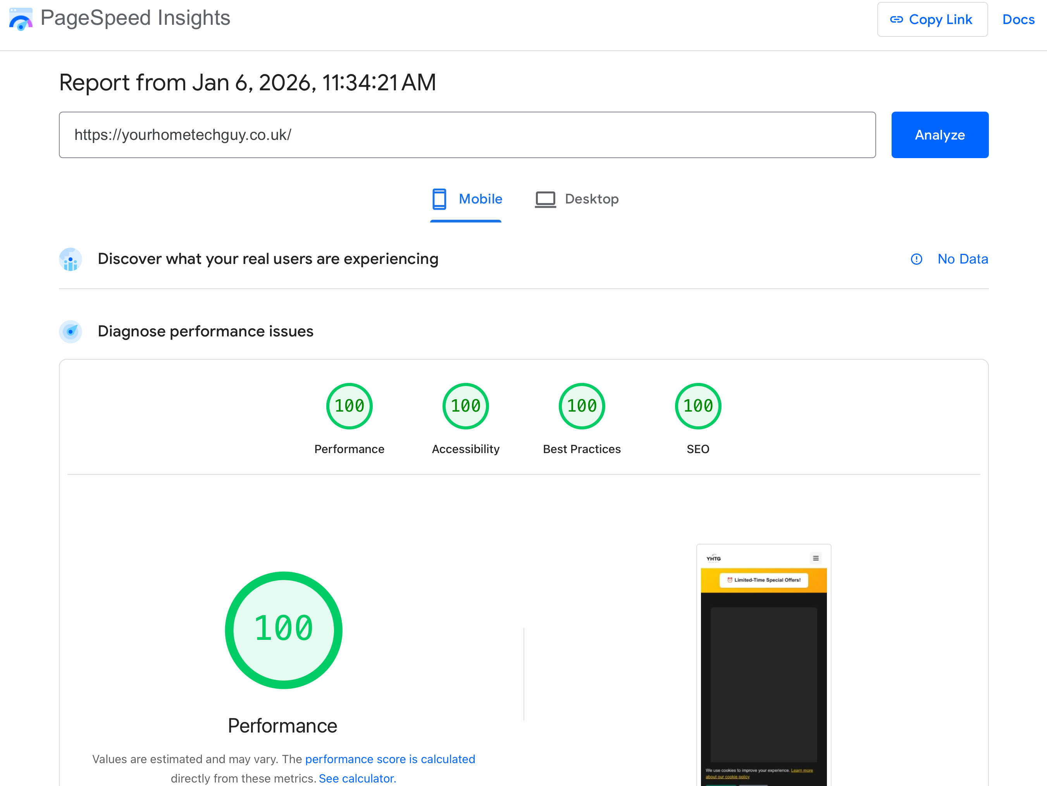This screenshot has height=786, width=1047.
Task: Click the compass icon beside Diagnose performance issues
Action: pos(70,331)
